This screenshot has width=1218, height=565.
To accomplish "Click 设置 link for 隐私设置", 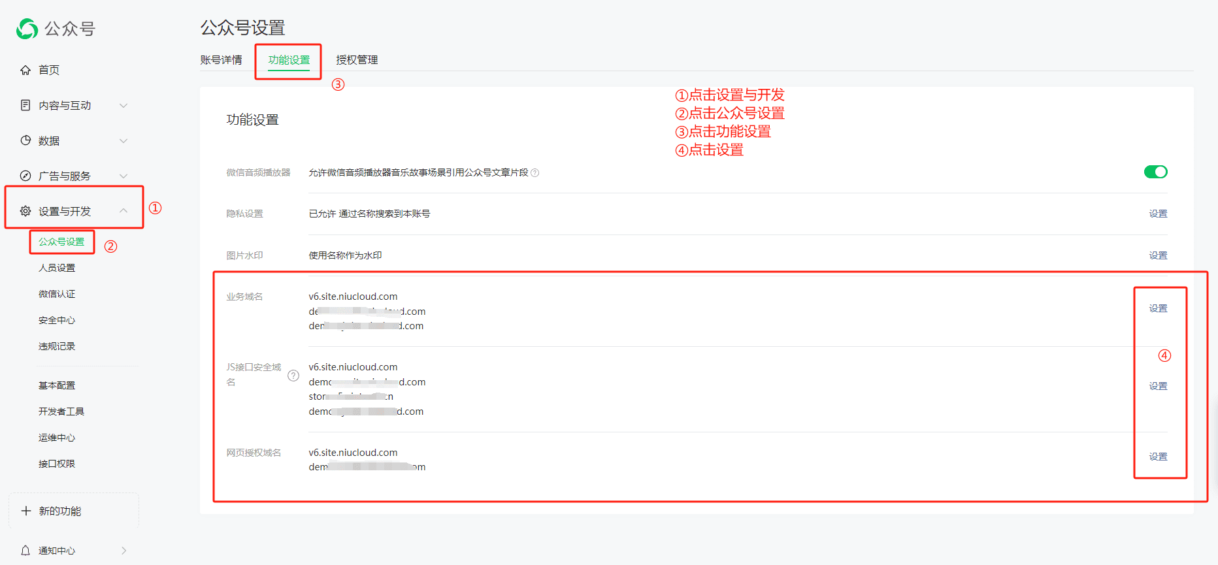I will pyautogui.click(x=1158, y=214).
